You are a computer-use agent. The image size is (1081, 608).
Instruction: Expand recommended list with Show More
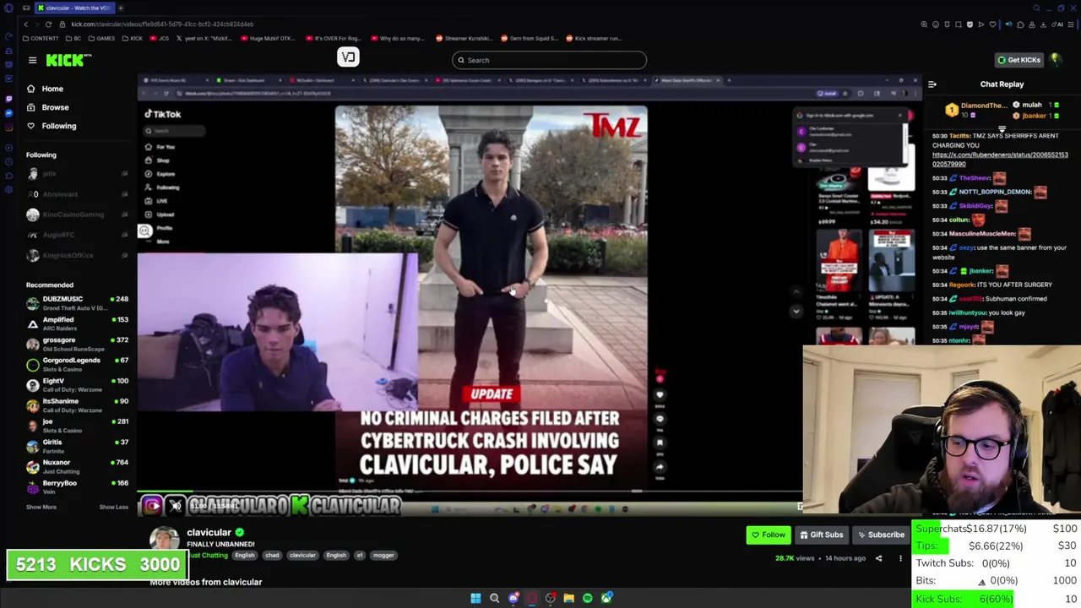tap(41, 507)
